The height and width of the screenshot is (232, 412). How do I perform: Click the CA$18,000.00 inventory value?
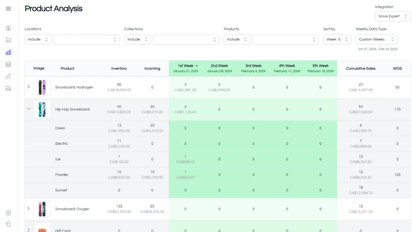click(x=119, y=90)
